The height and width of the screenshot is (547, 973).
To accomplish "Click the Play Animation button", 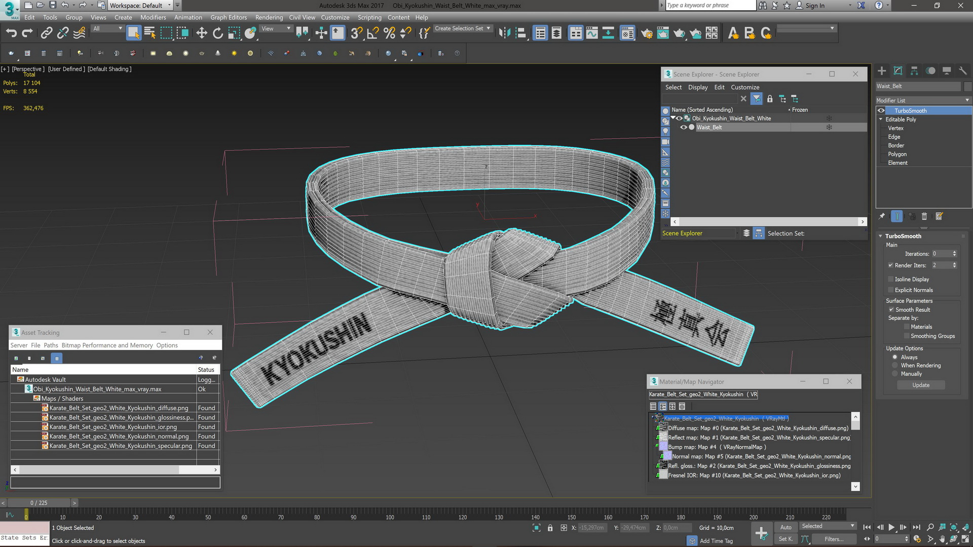I will coord(891,527).
